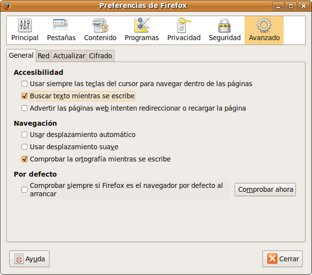
Task: Turn on Usar desplazamiento suave
Action: (24, 147)
